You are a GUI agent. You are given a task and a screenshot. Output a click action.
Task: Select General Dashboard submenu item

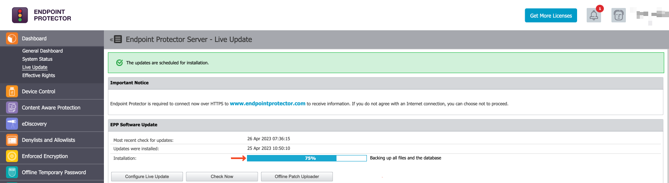[42, 51]
